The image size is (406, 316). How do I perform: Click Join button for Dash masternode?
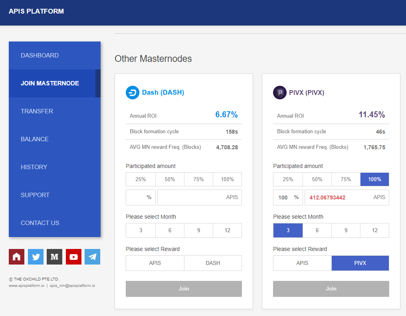[x=184, y=289]
